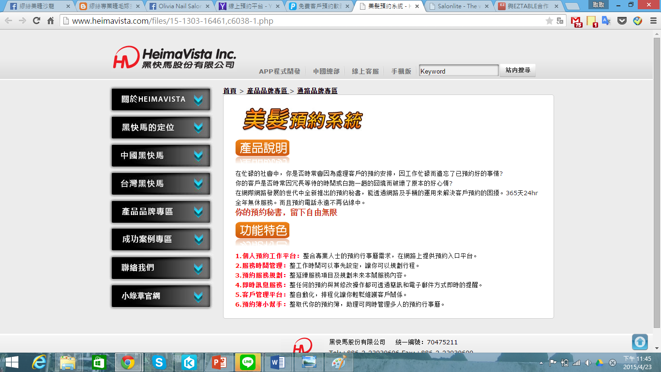Image resolution: width=661 pixels, height=372 pixels.
Task: Open the sticky note extension
Action: [x=591, y=21]
